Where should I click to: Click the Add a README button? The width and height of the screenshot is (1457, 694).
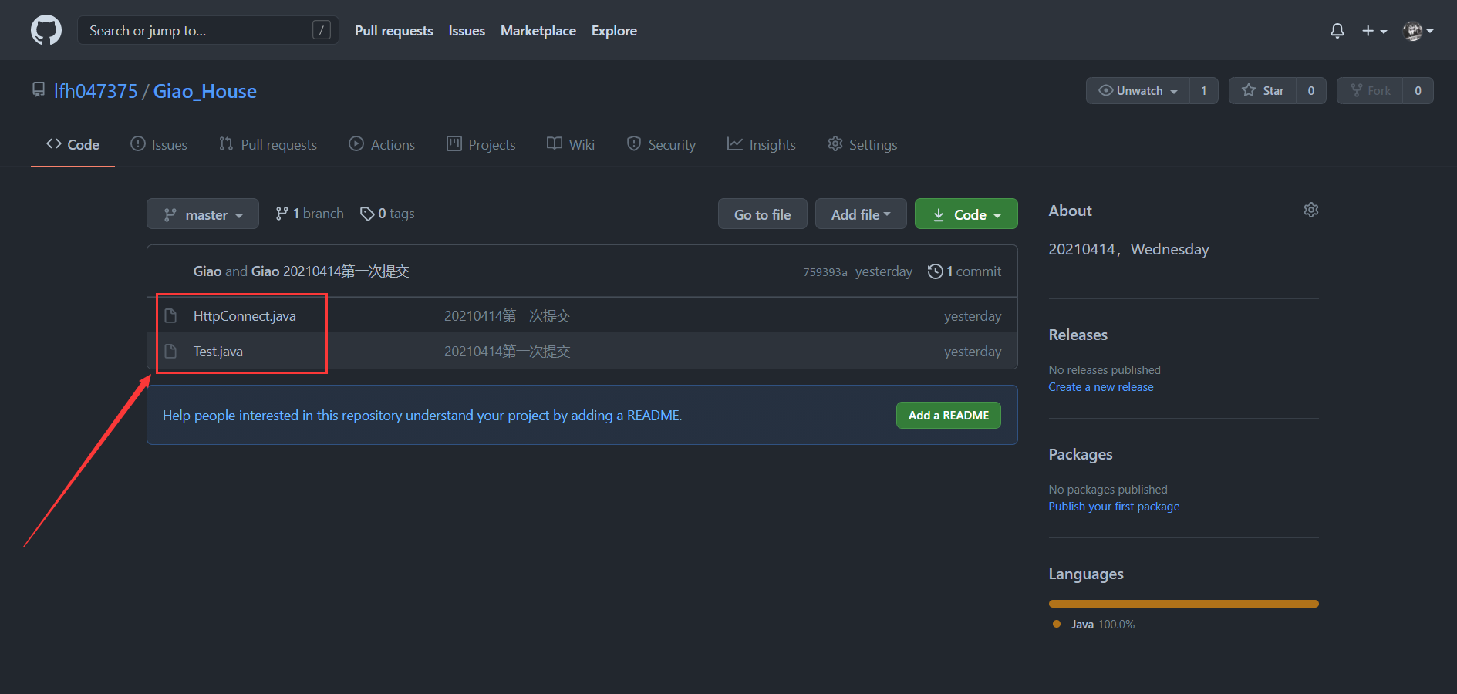click(x=949, y=416)
